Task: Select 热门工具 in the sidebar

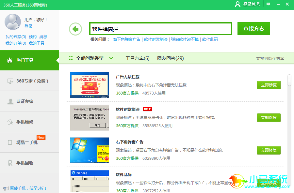Action: [x=29, y=60]
